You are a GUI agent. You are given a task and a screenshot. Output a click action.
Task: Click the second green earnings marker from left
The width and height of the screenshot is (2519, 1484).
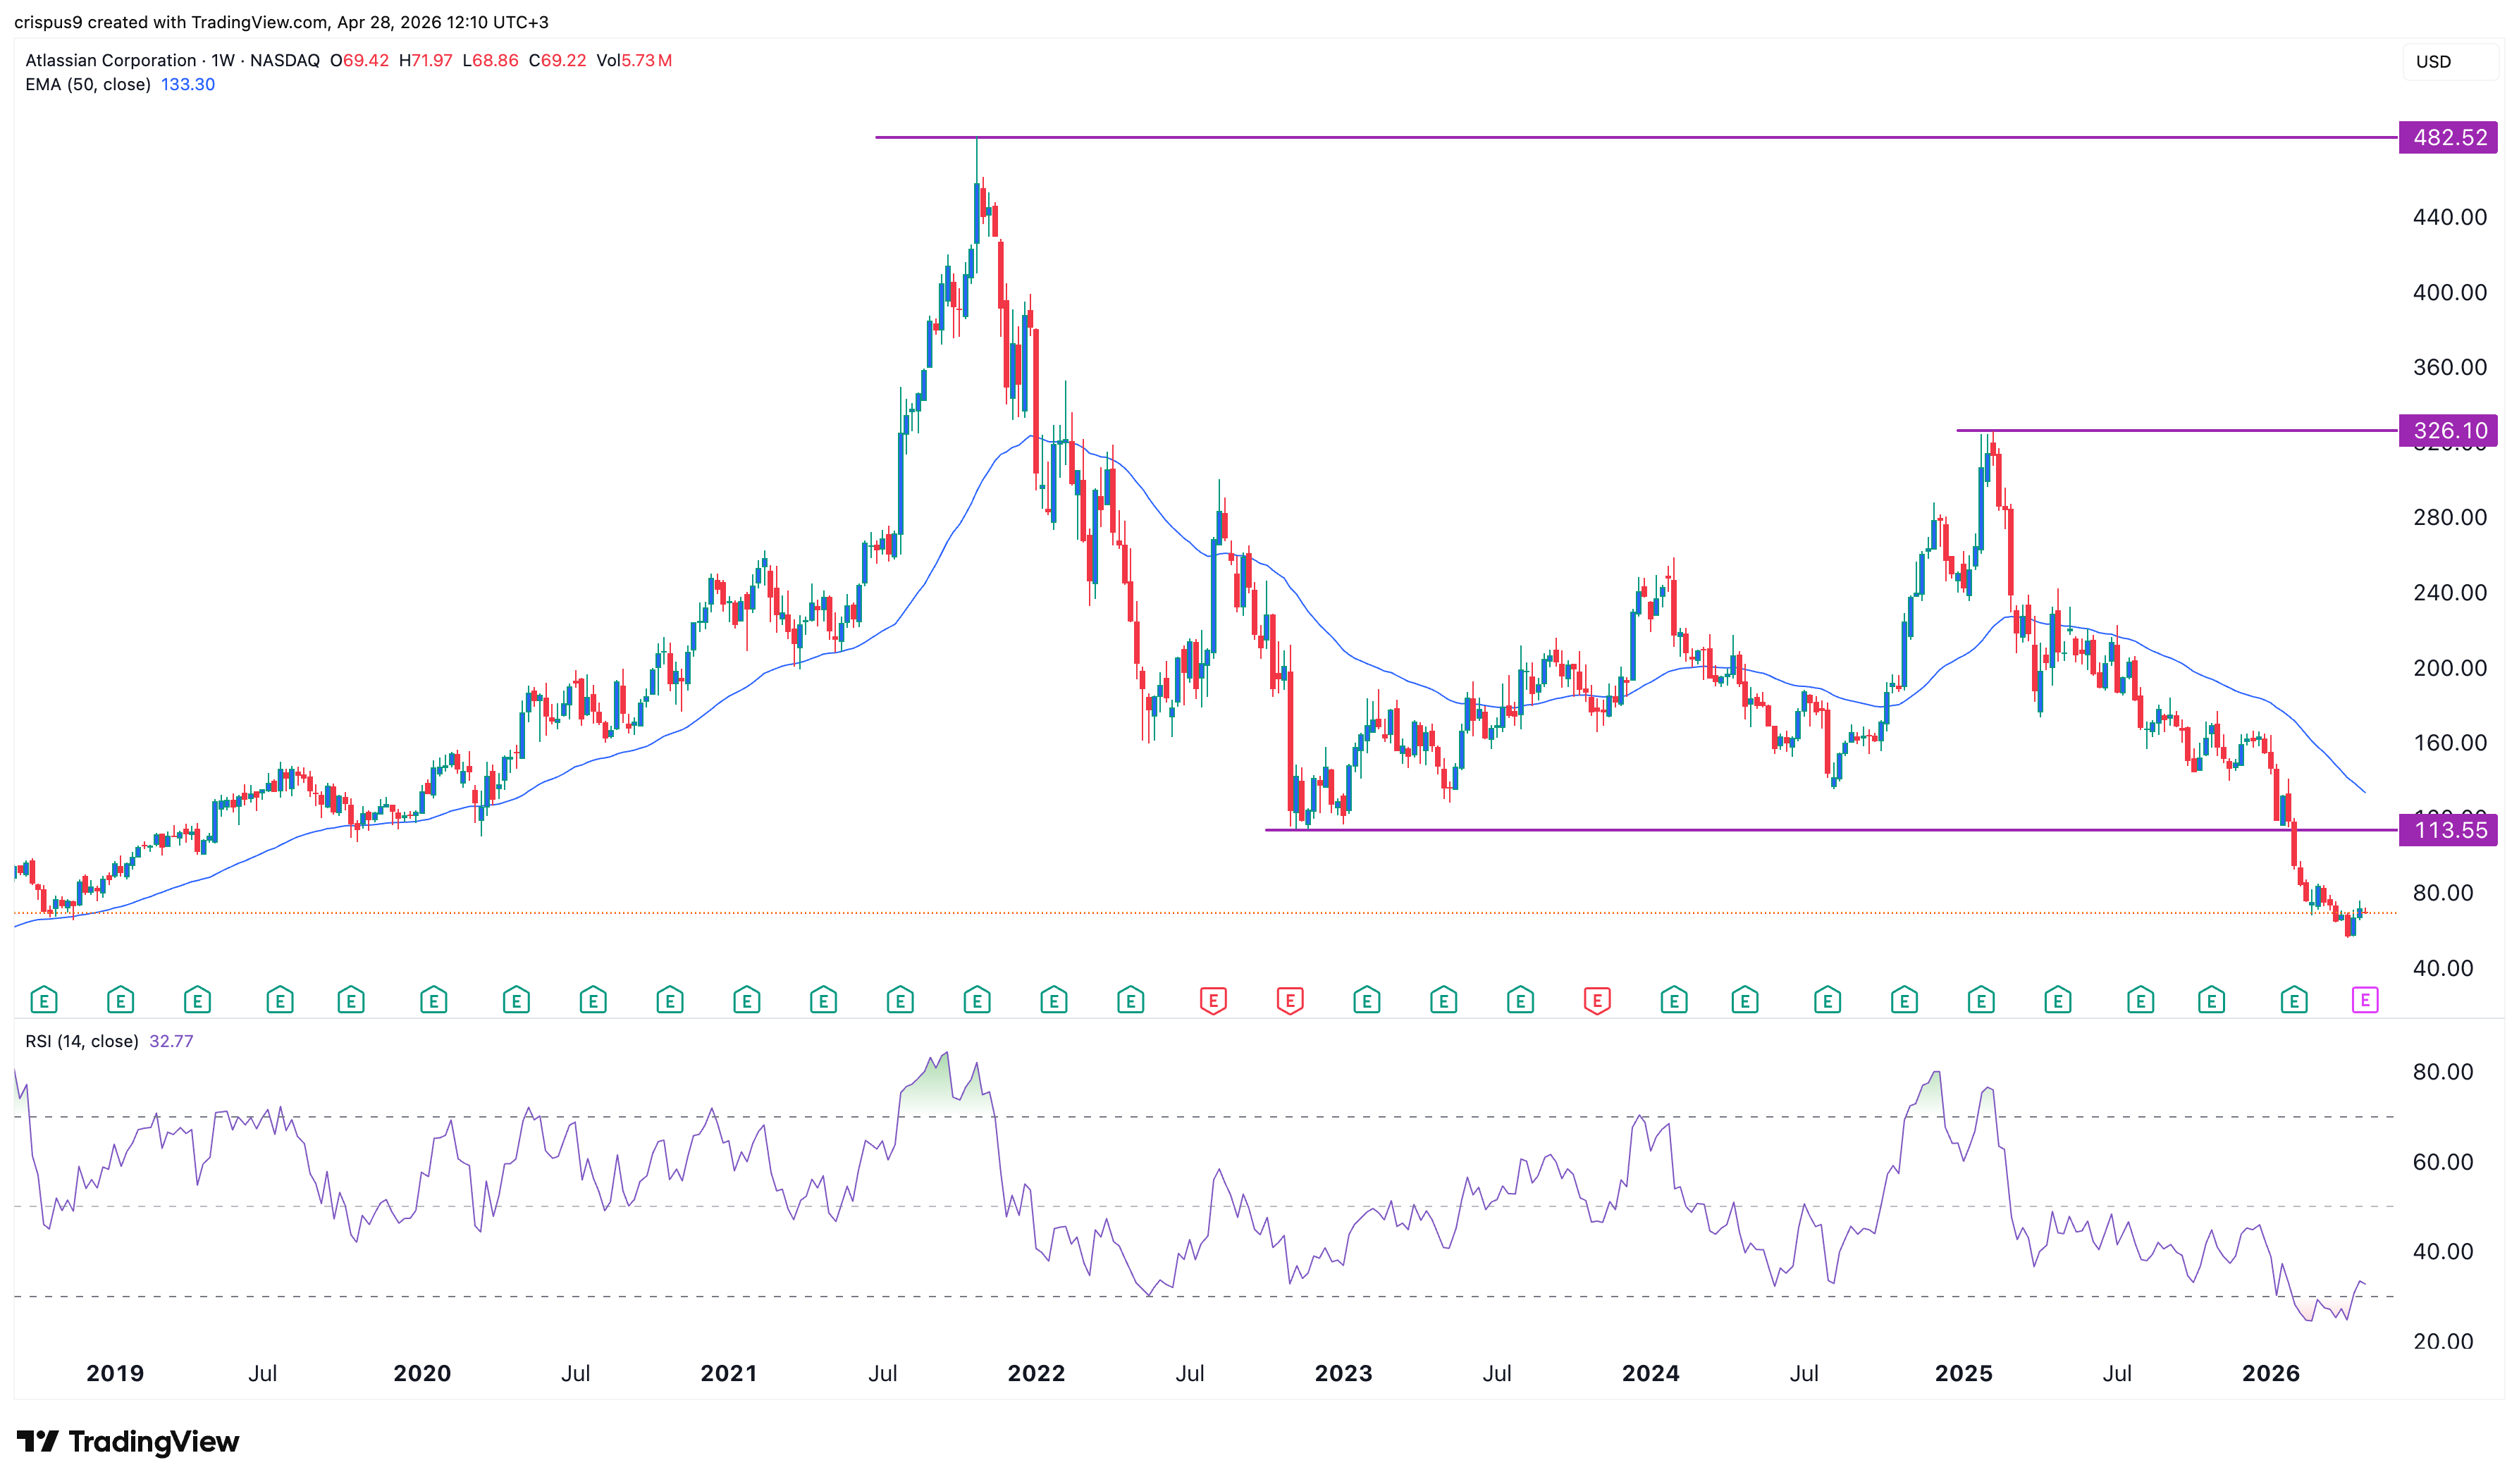[x=120, y=999]
